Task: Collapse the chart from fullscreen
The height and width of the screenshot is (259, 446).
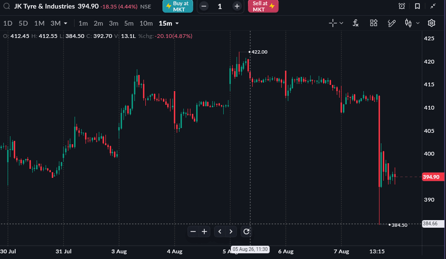Action: coord(433,6)
